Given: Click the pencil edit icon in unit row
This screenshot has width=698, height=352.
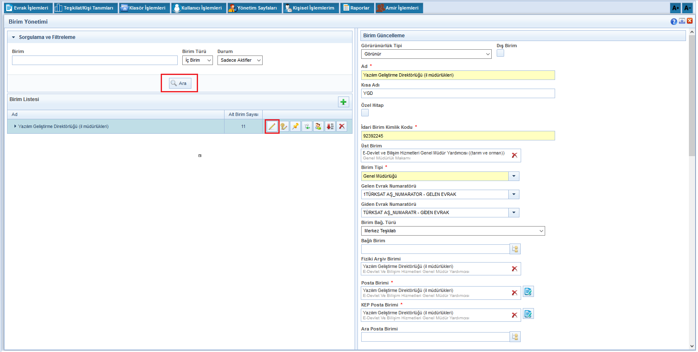Looking at the screenshot, I should click(x=272, y=127).
